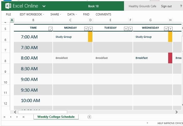Open the FILE menu
The width and height of the screenshot is (183, 126).
coord(9,14)
